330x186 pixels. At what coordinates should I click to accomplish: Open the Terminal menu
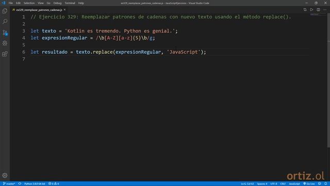[x=70, y=3]
